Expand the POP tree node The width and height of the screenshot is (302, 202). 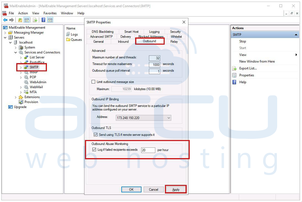pos(21,77)
